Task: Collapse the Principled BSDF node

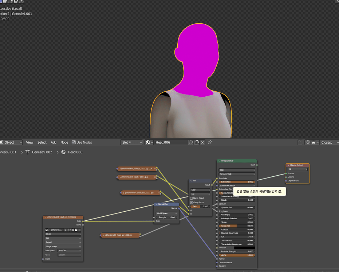Action: click(x=219, y=161)
